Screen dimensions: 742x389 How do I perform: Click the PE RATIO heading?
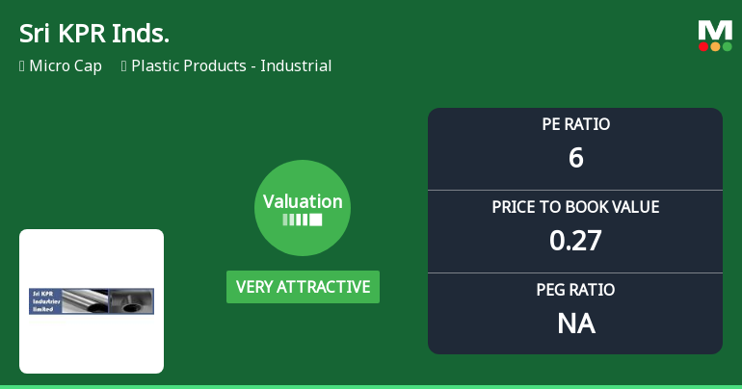(575, 124)
